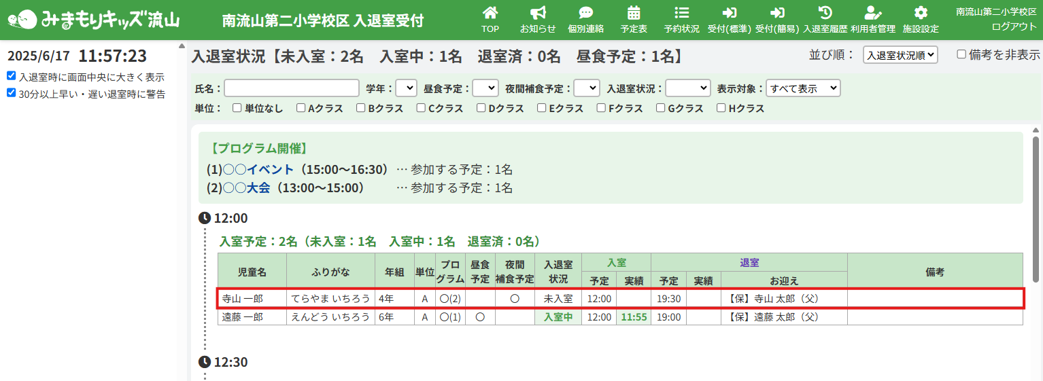
Task: Go to 受付(簡易) in navigation
Action: [777, 19]
